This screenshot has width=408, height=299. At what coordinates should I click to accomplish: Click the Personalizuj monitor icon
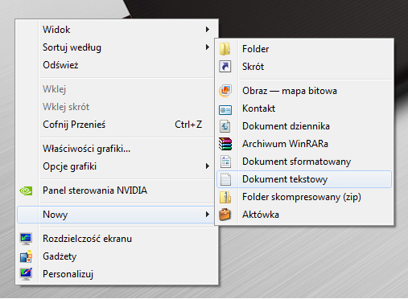(x=26, y=274)
